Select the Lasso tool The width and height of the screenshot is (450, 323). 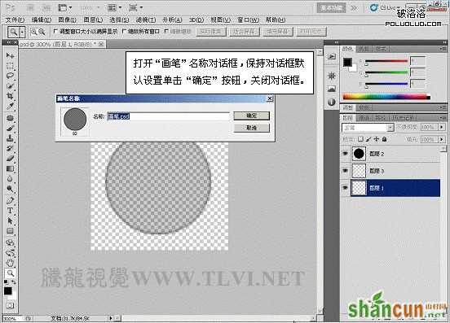pos(10,76)
